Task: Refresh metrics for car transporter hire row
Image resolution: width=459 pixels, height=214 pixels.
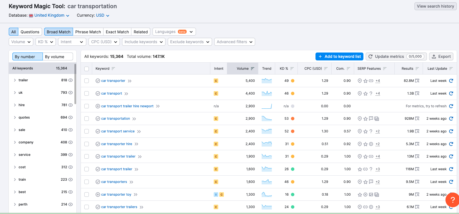Action: click(x=451, y=144)
